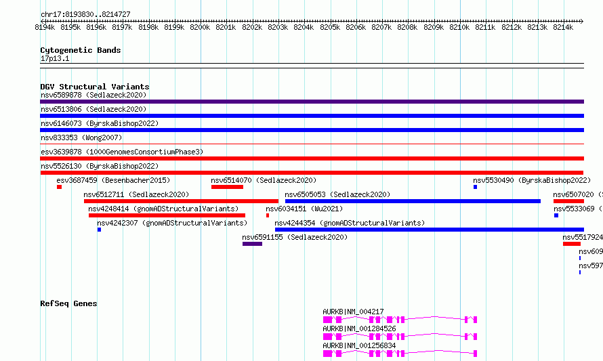The image size is (603, 361).
Task: Click the nsv6591155 (Sedlazeck2020) label text
Action: coord(295,237)
